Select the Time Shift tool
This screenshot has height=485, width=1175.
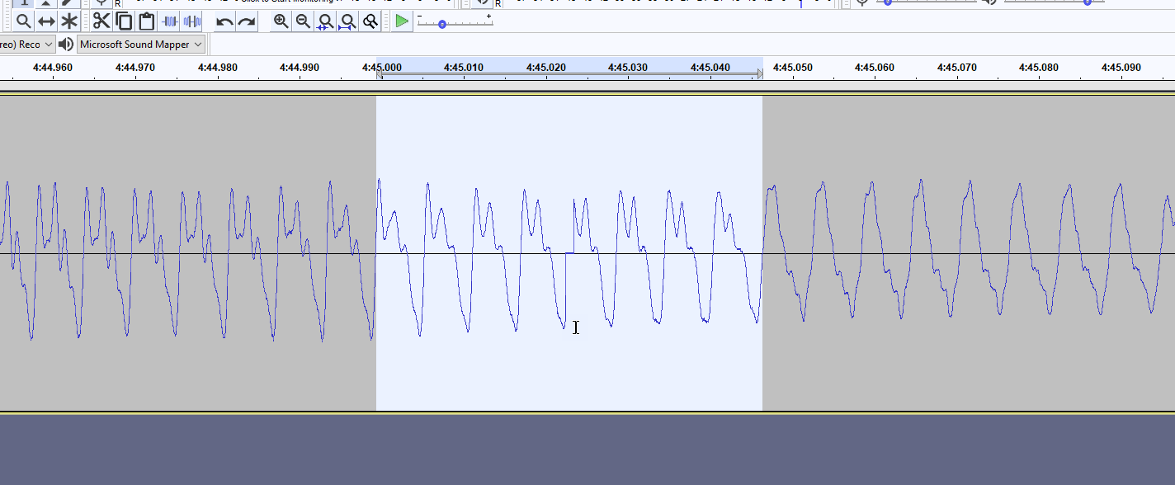[46, 21]
